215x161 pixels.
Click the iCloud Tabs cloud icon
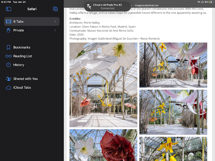click(8, 88)
